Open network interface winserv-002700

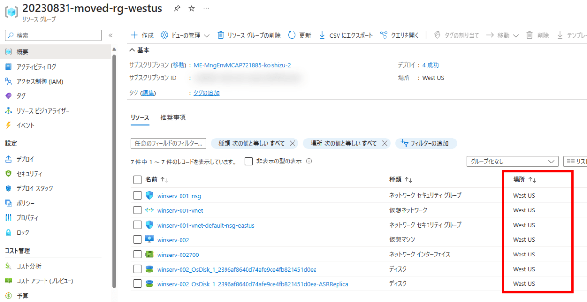(x=178, y=255)
